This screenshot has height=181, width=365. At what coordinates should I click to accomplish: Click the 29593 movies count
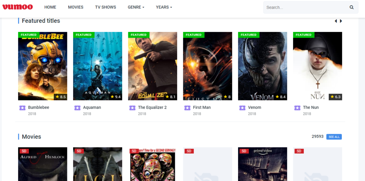pyautogui.click(x=318, y=137)
